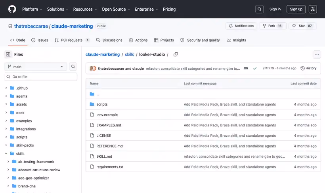Viewport: 325px width, 193px height.
Task: Open the Actions tab
Action: [138, 40]
